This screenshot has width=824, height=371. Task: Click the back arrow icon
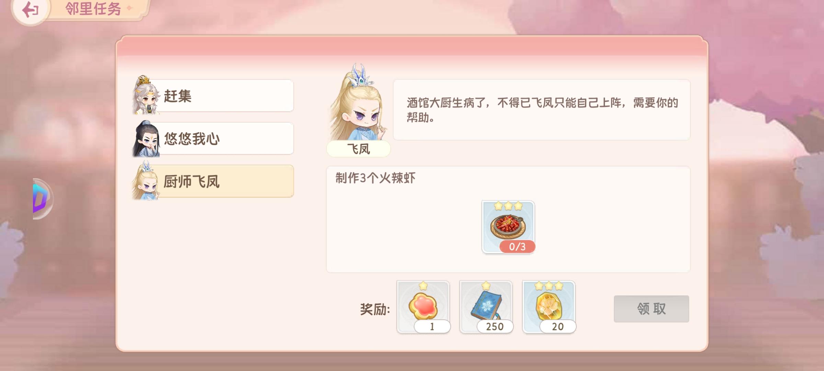point(30,10)
